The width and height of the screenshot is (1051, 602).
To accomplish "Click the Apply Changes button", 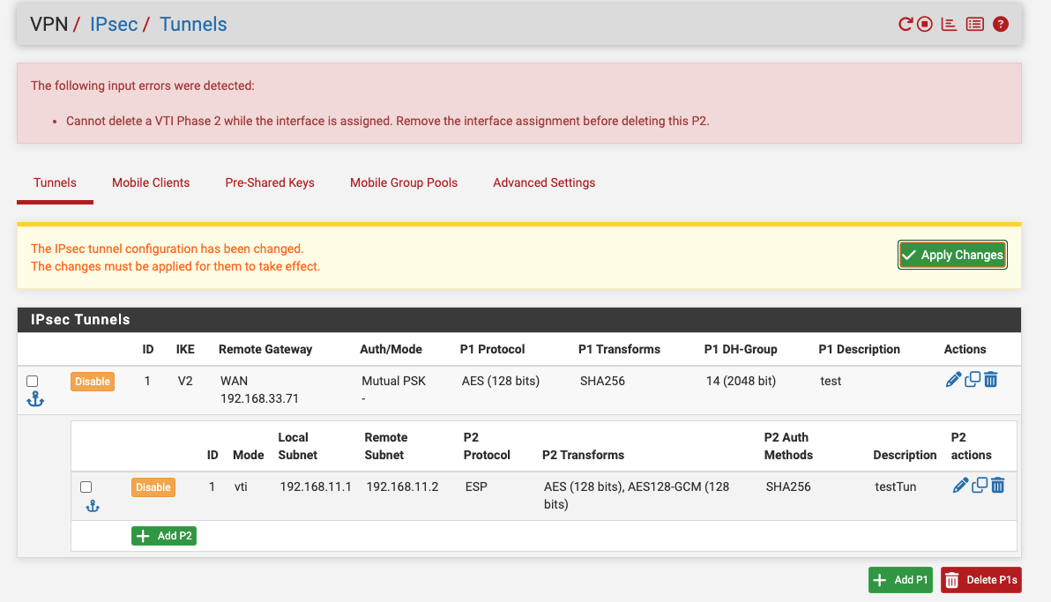I will (x=952, y=255).
